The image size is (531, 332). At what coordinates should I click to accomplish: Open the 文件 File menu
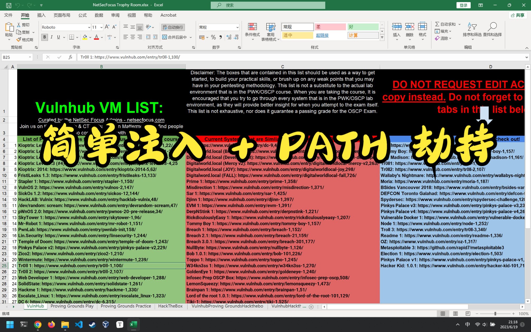(x=8, y=15)
